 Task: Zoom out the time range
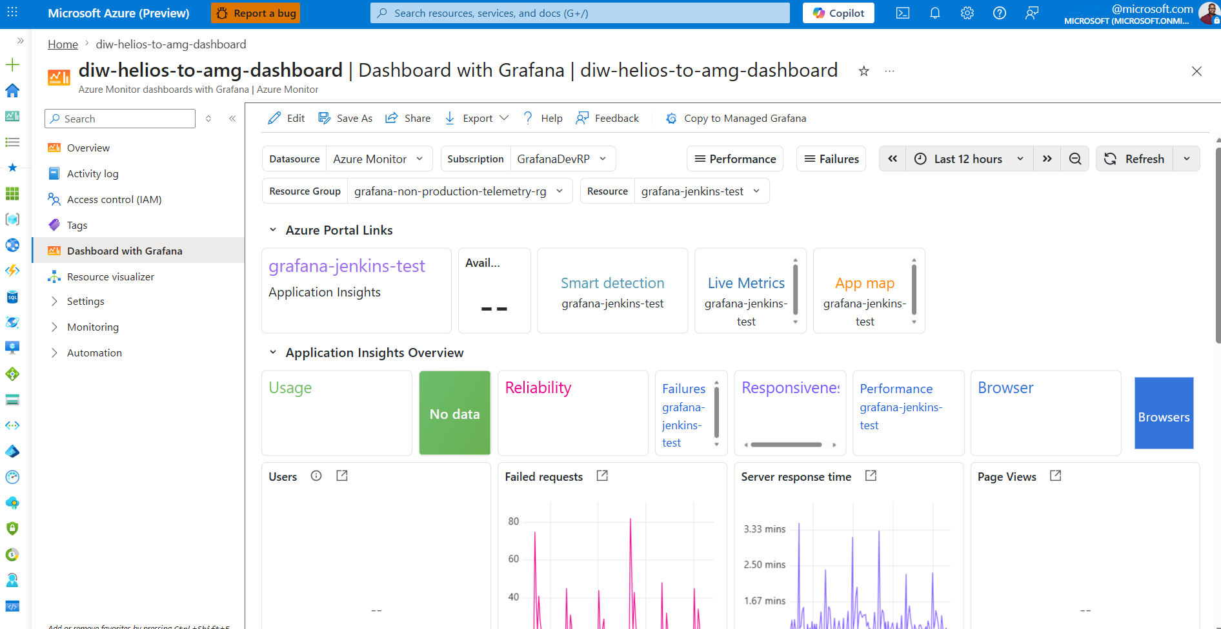[x=1075, y=159]
